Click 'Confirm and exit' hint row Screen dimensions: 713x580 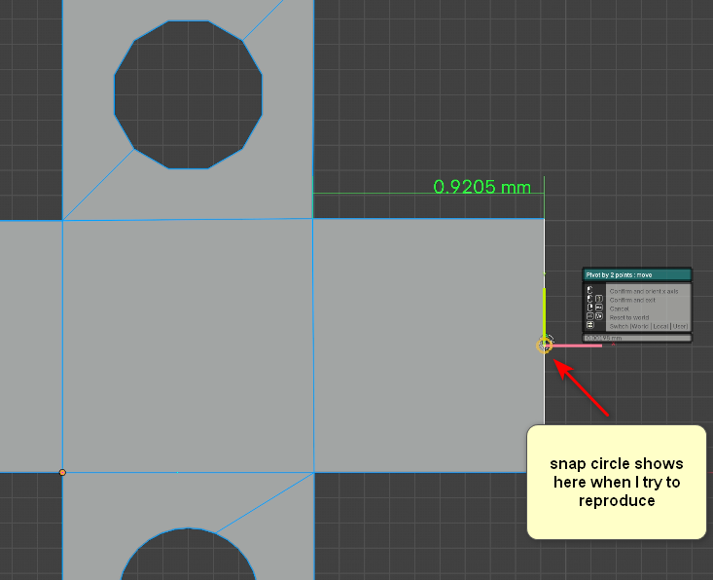(632, 301)
